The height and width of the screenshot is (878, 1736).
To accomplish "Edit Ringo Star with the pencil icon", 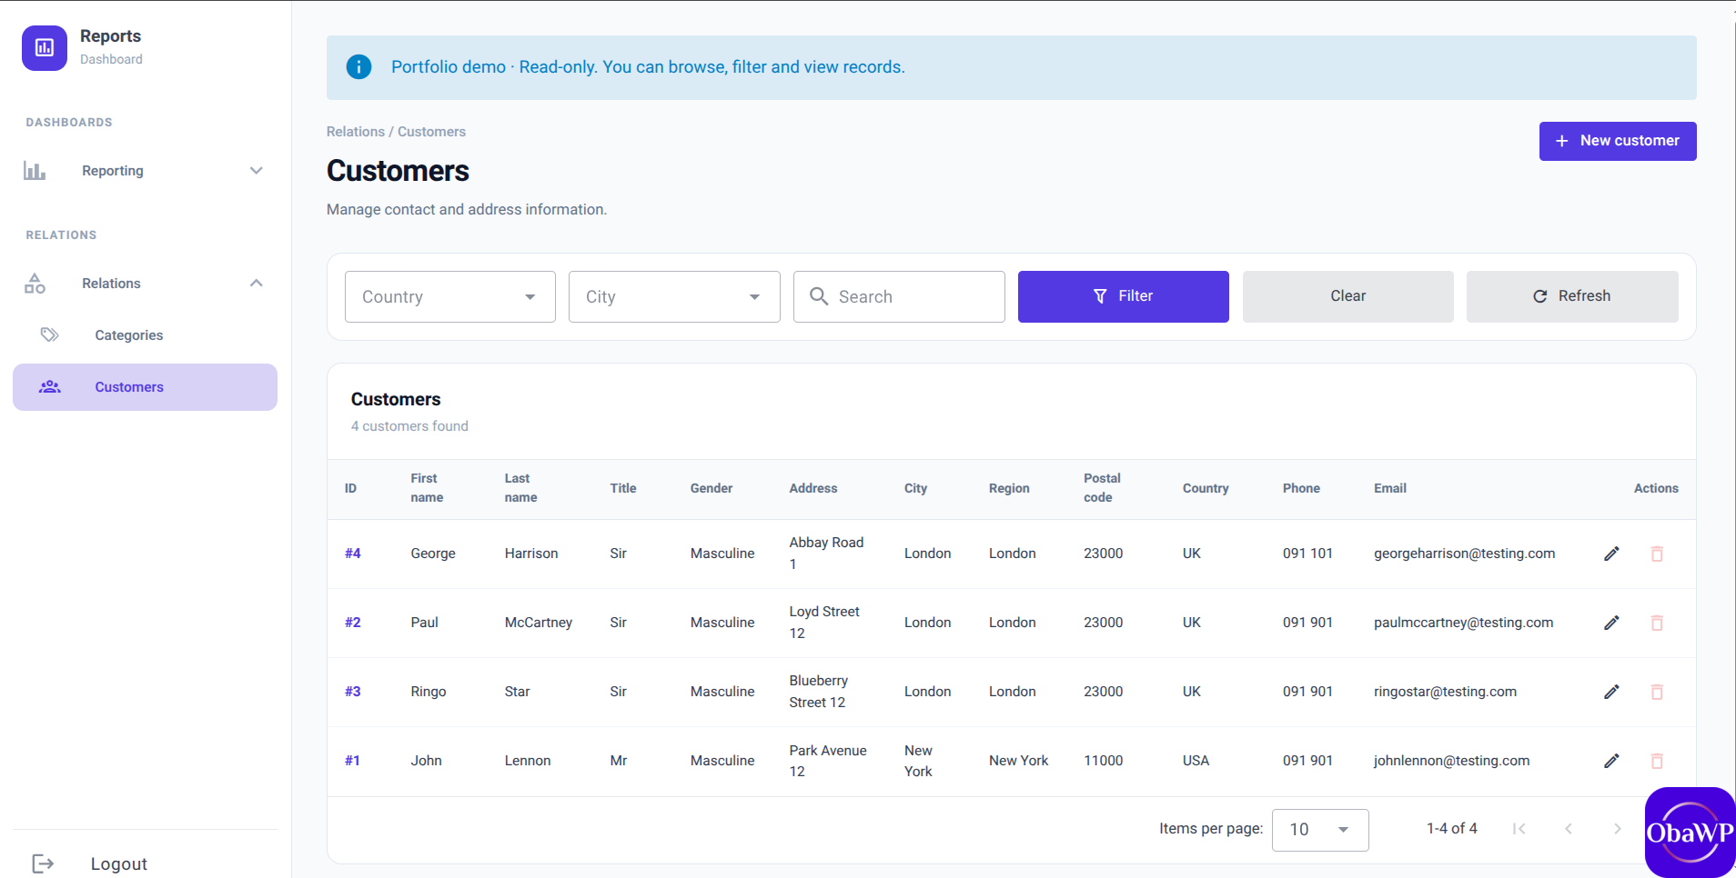I will click(x=1611, y=692).
